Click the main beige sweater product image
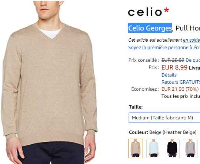Image resolution: width=200 pixels, height=164 pixels. tap(49, 82)
